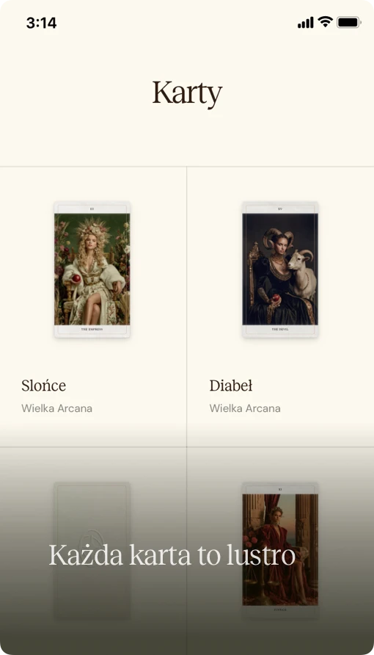374x655 pixels.
Task: Open the Justice card with red dress
Action: click(x=280, y=550)
